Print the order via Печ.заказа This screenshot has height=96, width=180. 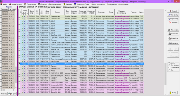click(x=173, y=30)
